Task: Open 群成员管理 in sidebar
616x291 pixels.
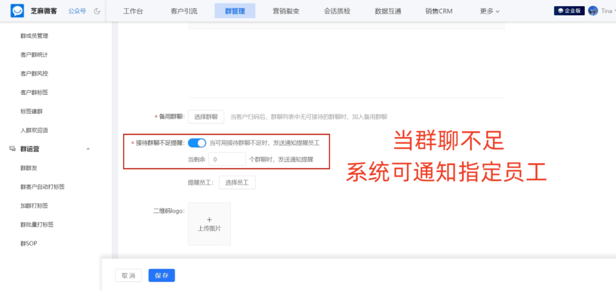Action: coord(34,36)
